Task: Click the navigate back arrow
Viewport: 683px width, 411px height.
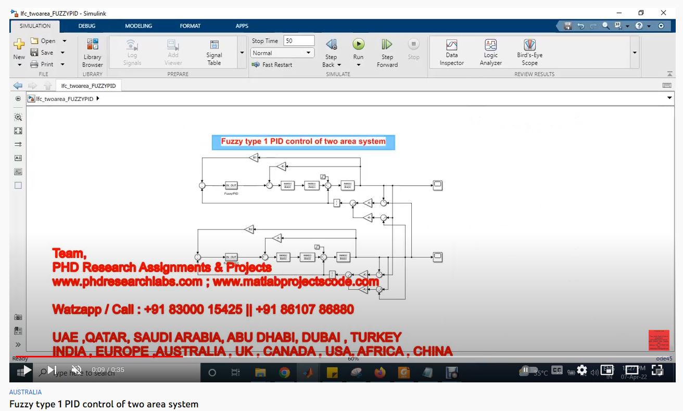Action: (x=18, y=86)
